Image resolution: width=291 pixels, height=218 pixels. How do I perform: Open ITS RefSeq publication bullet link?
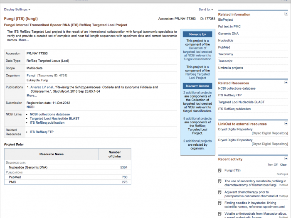(47, 123)
